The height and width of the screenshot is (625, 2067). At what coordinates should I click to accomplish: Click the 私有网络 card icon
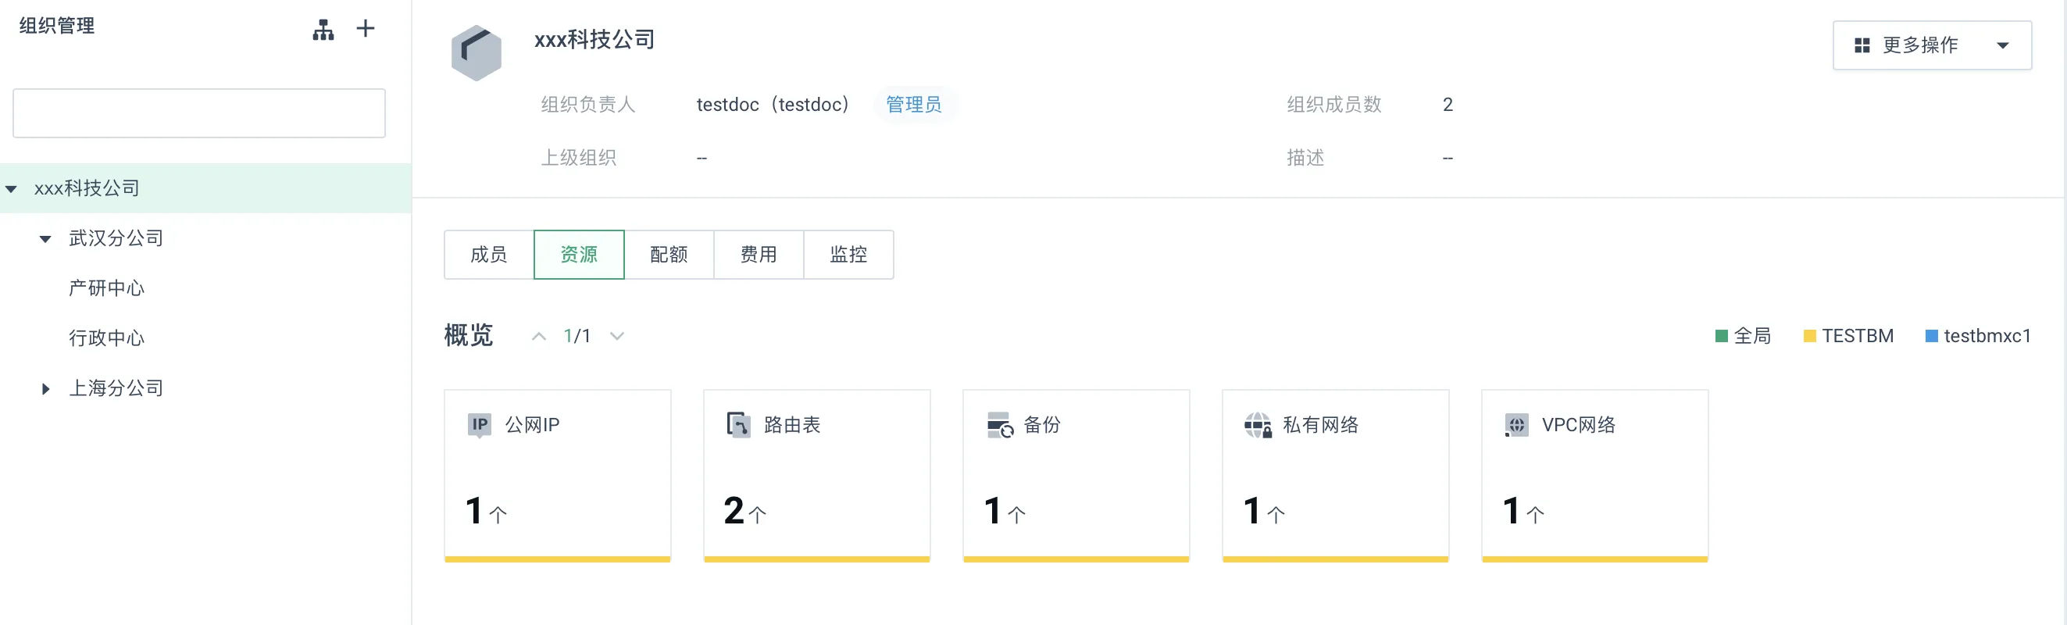1258,425
